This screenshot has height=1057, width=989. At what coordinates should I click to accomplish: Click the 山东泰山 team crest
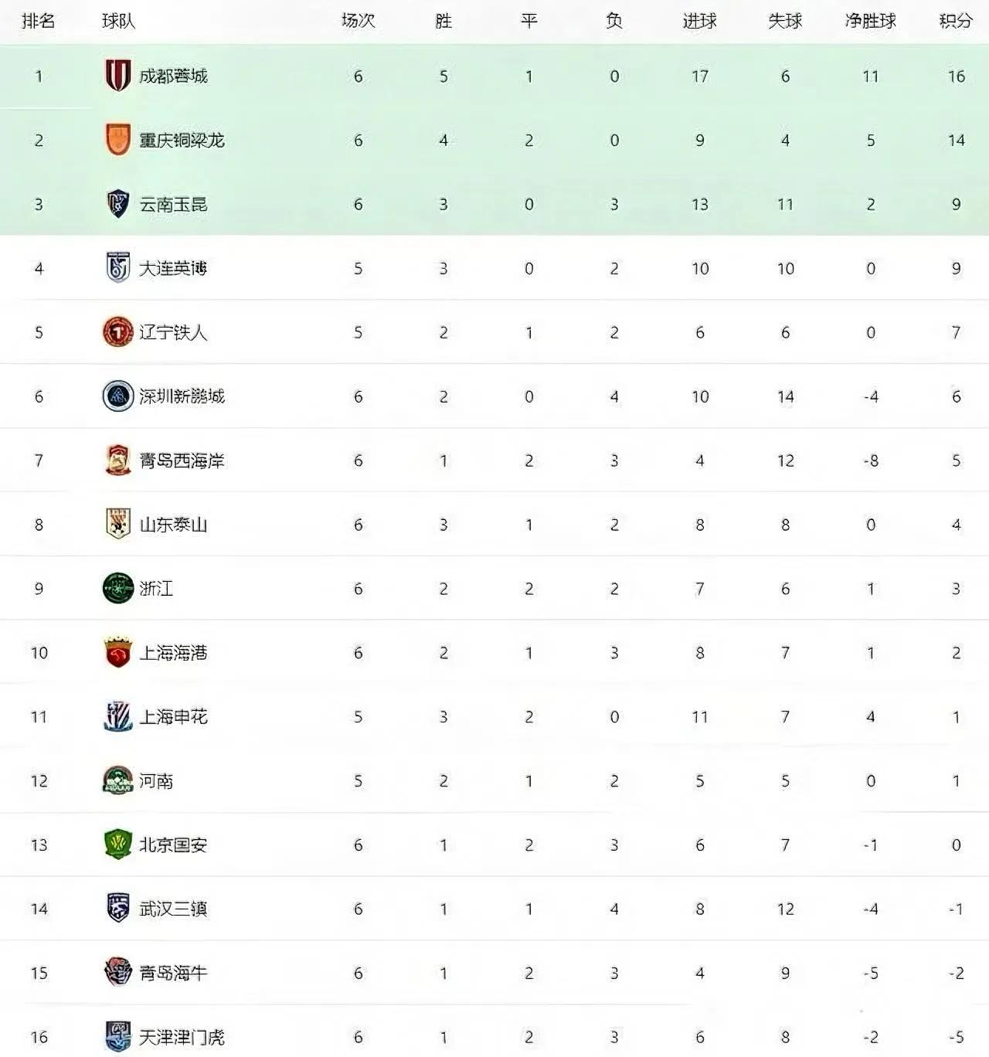(117, 525)
